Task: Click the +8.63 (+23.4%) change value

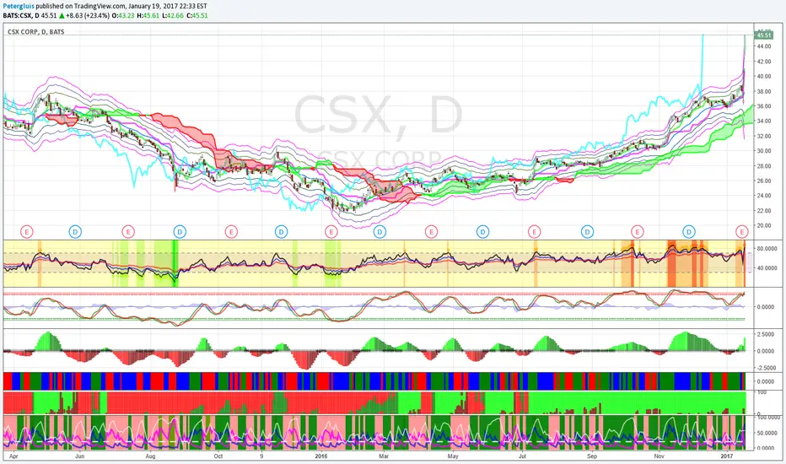Action: [89, 15]
